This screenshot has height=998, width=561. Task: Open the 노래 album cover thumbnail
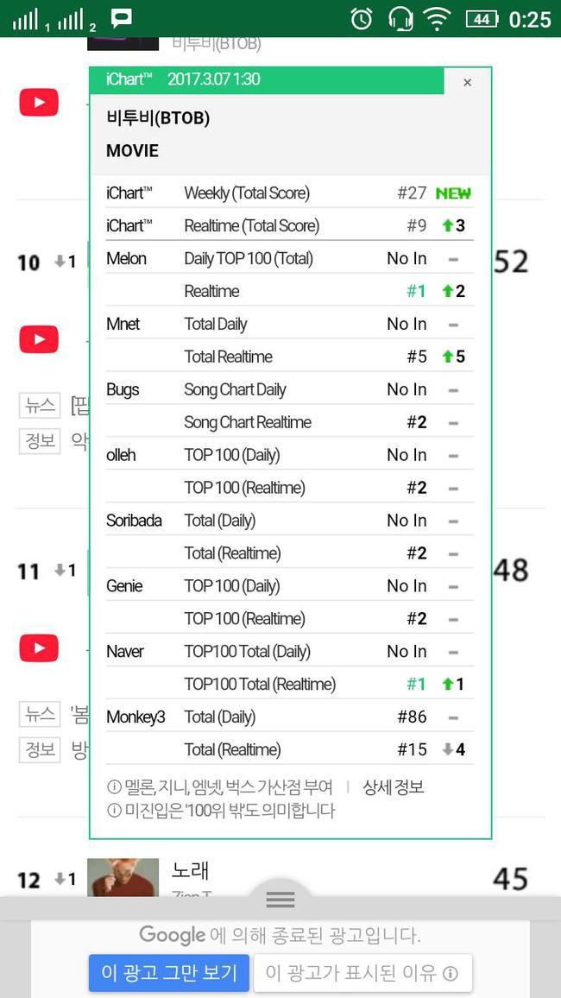click(123, 877)
